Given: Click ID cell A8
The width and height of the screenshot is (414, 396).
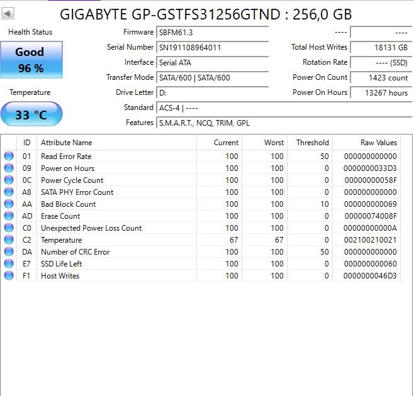Looking at the screenshot, I should 26,192.
